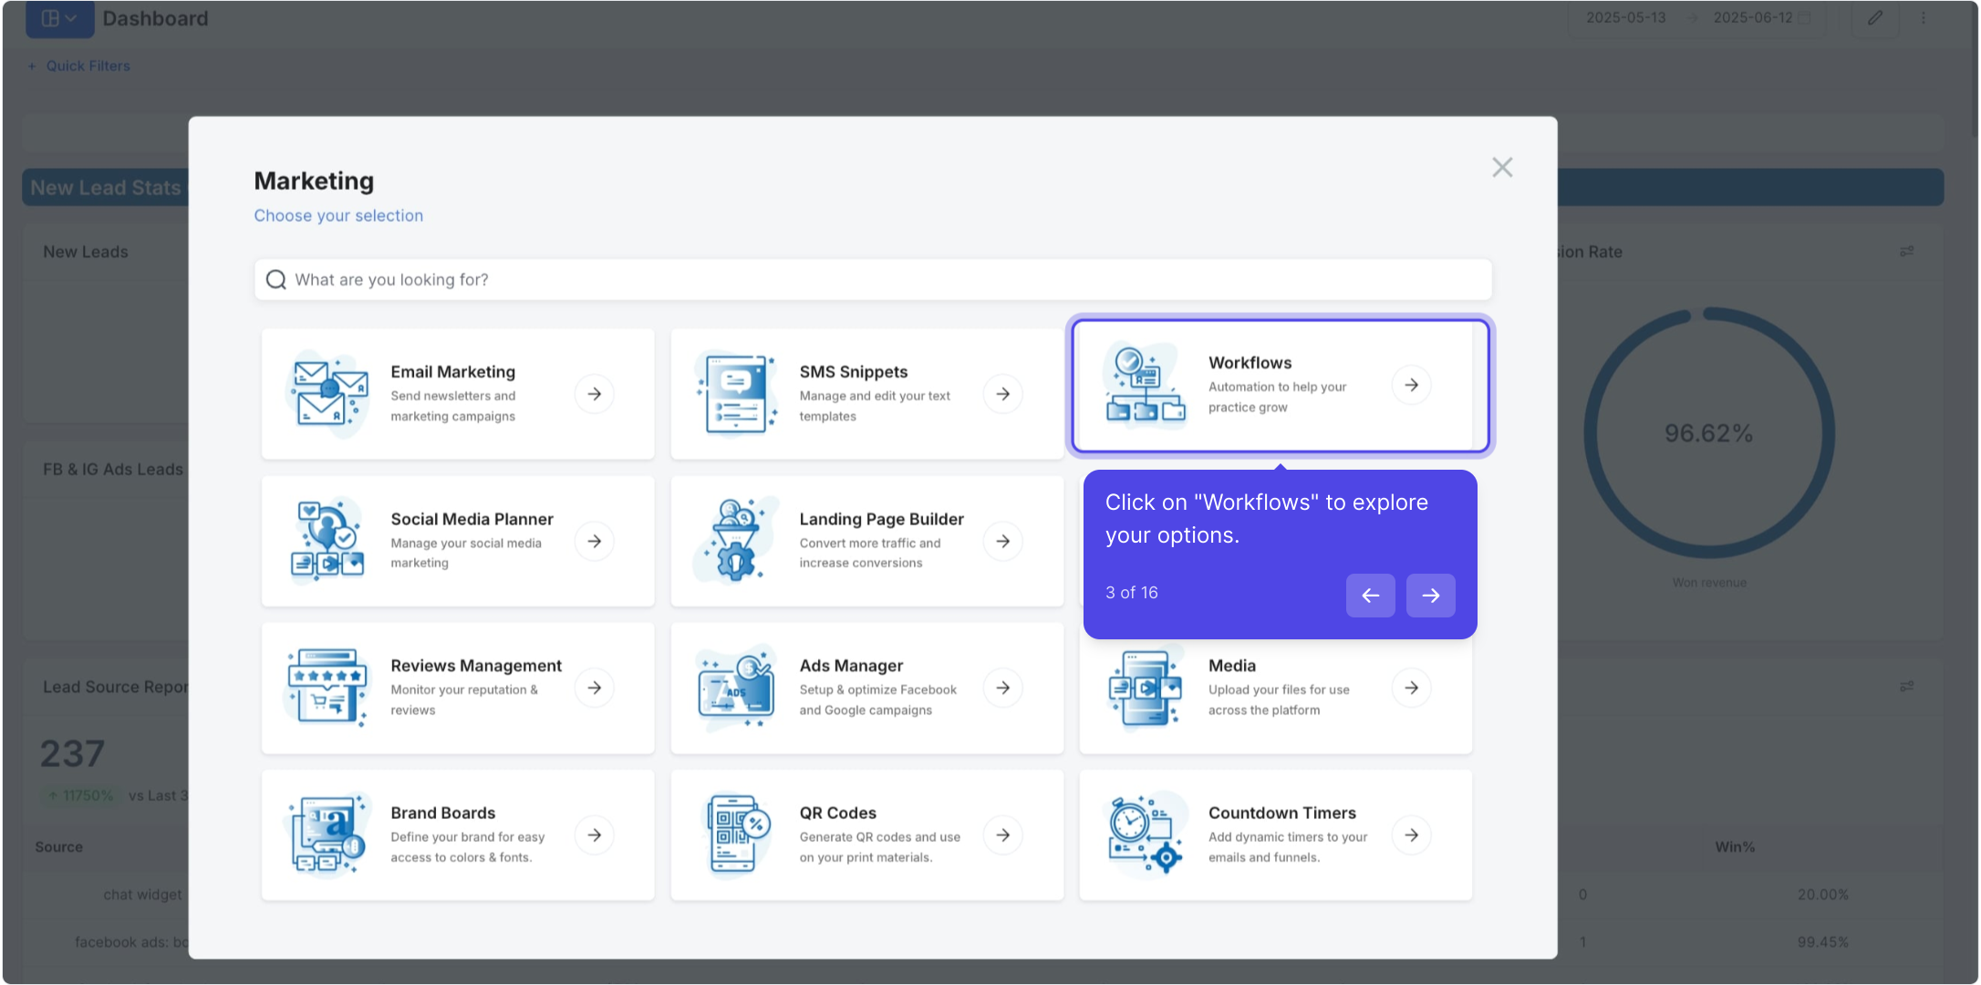Click the SMS Snippets illustration
The height and width of the screenshot is (985, 1981).
coord(737,393)
